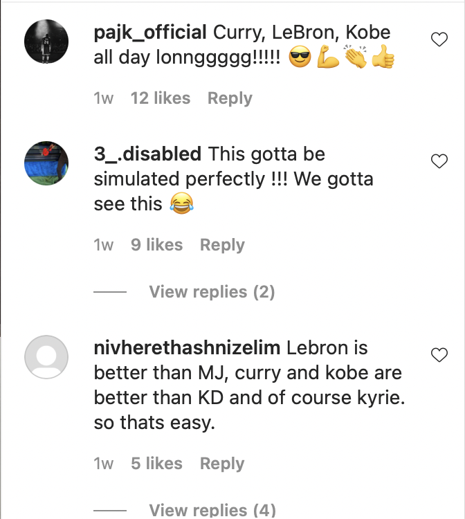The image size is (465, 519).
Task: Click 3_.disabled's avatar image
Action: click(x=46, y=163)
